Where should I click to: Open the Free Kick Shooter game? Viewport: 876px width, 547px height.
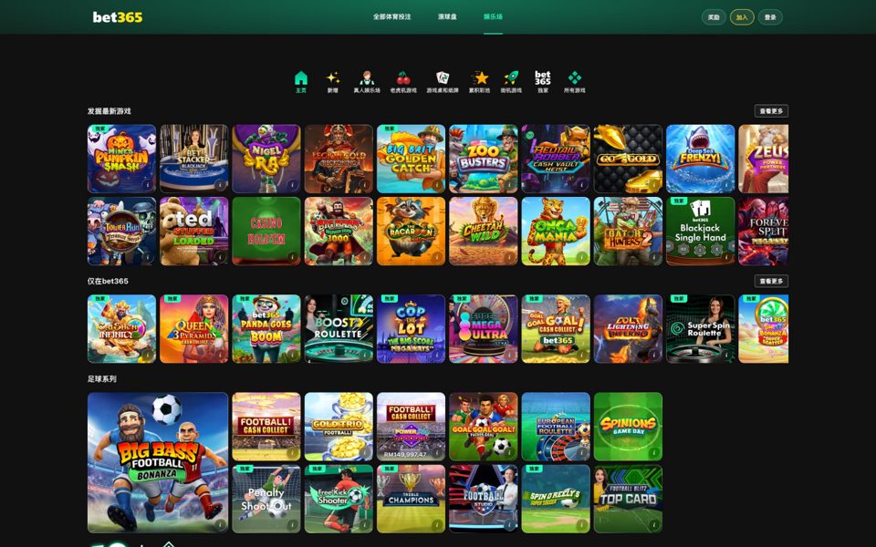tap(339, 499)
